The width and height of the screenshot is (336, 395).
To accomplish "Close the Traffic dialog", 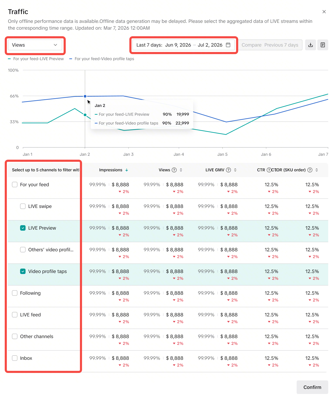I will tap(324, 12).
